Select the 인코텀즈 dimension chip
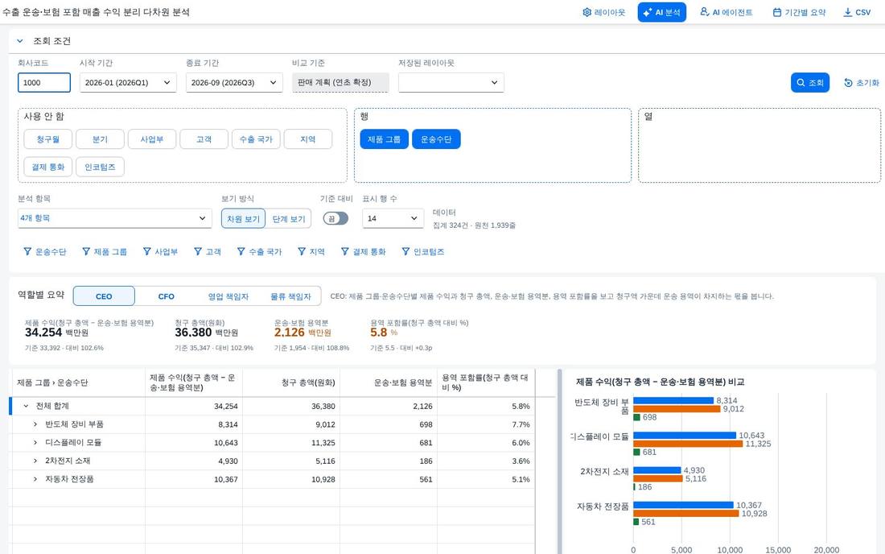 point(100,167)
